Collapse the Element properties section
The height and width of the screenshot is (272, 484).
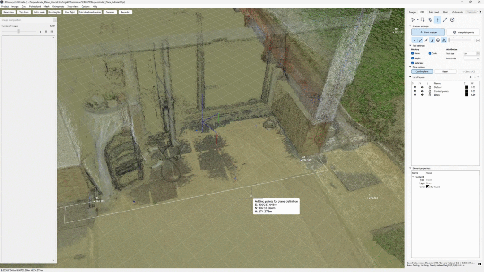click(410, 168)
